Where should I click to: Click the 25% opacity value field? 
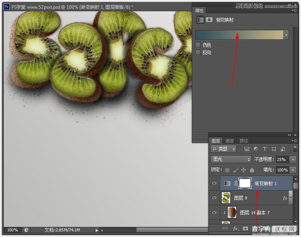pyautogui.click(x=283, y=159)
